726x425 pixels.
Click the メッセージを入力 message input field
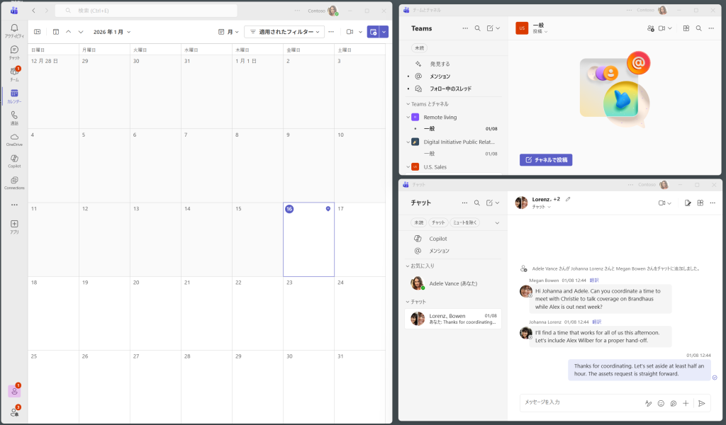tap(578, 402)
